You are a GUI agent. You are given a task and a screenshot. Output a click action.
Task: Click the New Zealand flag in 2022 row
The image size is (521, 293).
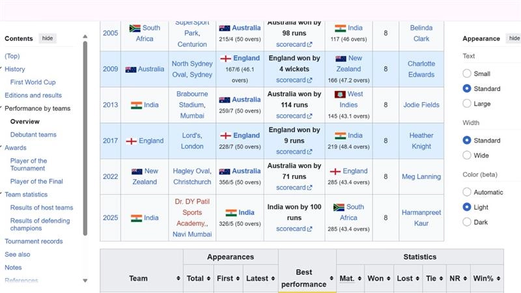(x=137, y=171)
